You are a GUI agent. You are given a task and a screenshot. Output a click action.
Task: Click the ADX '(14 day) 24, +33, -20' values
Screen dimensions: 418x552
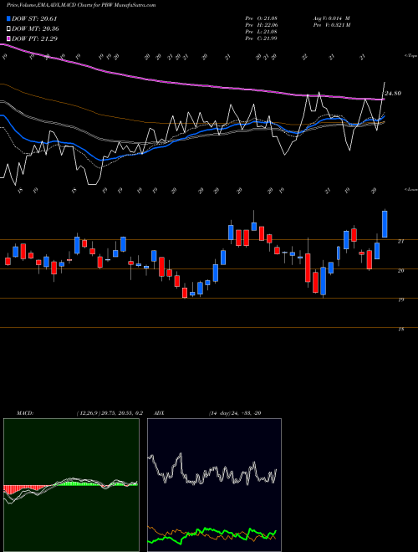click(235, 413)
